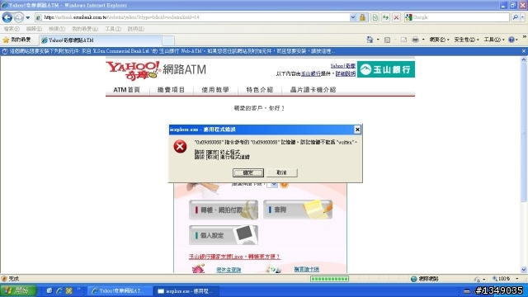Open the 網頁 (Page) command dropdown
The image size is (528, 297).
[439, 40]
